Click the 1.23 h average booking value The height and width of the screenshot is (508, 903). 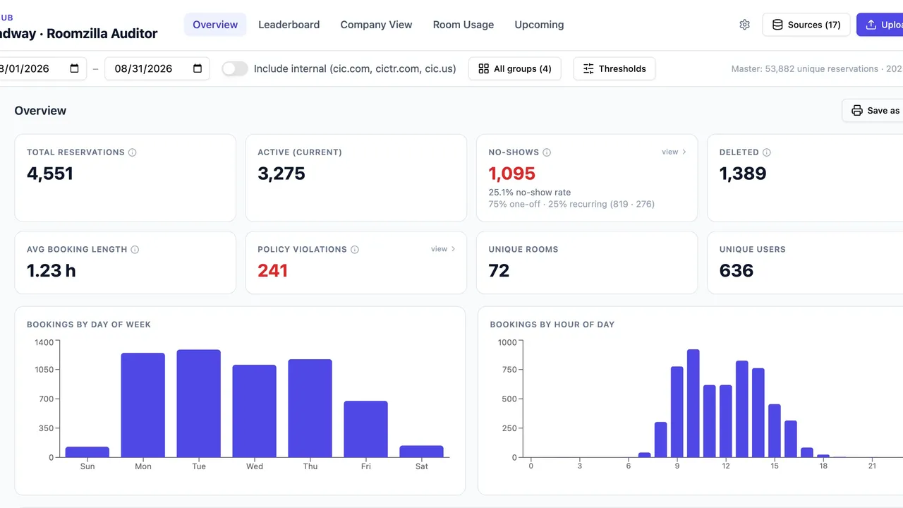51,271
